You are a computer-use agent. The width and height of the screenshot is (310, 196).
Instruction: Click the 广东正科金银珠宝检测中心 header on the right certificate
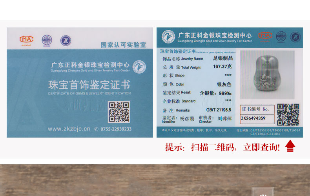pyautogui.click(x=215, y=35)
